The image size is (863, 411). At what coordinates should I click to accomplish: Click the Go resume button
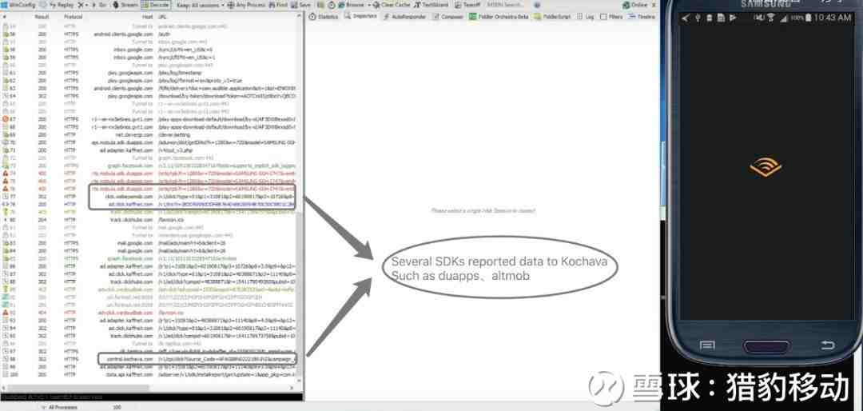click(x=100, y=5)
